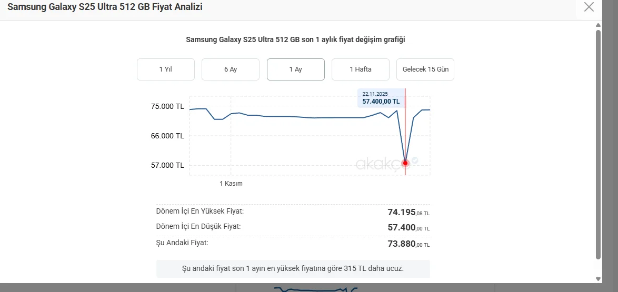Click the 315 TL daha ucuz banner
The height and width of the screenshot is (292, 618).
point(293,268)
